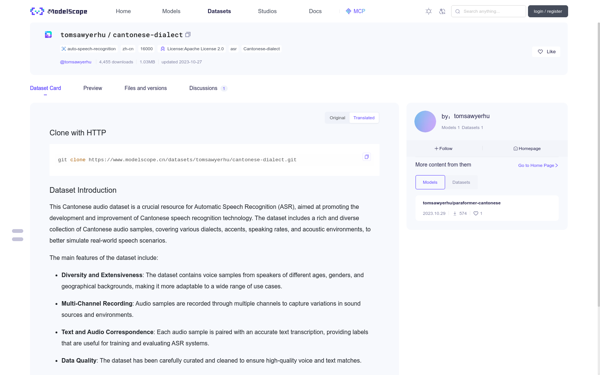Click the 'Dataset Introduction' heading
The width and height of the screenshot is (600, 375).
click(x=83, y=190)
